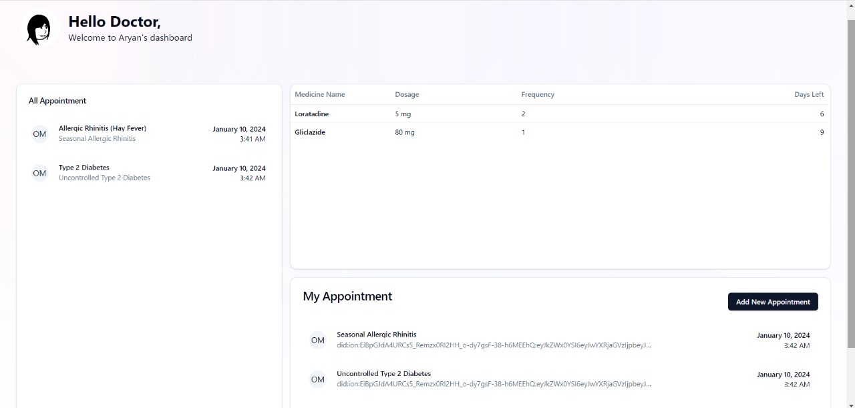855x408 pixels.
Task: Click the OM avatar beside Uncontrolled Type 2 Diabetes
Action: tap(317, 379)
